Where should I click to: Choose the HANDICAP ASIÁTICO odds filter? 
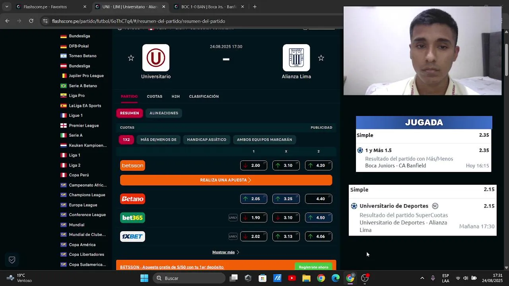(x=207, y=140)
